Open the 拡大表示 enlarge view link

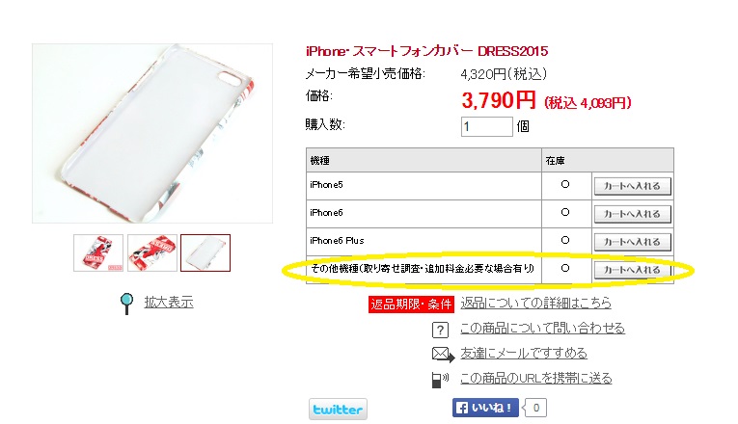(169, 302)
